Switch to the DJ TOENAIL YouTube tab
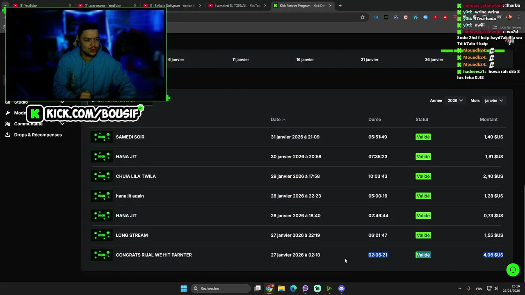 [x=237, y=6]
